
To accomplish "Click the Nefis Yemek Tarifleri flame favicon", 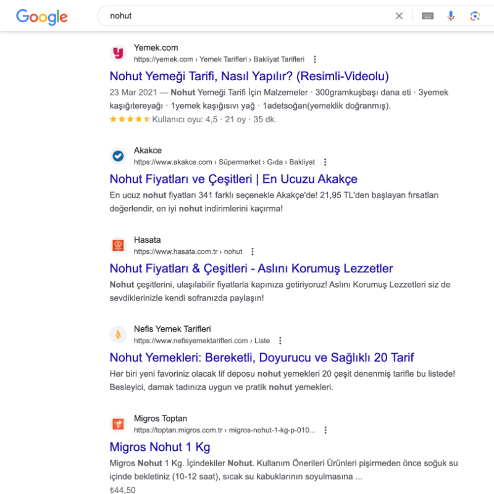I will [118, 334].
